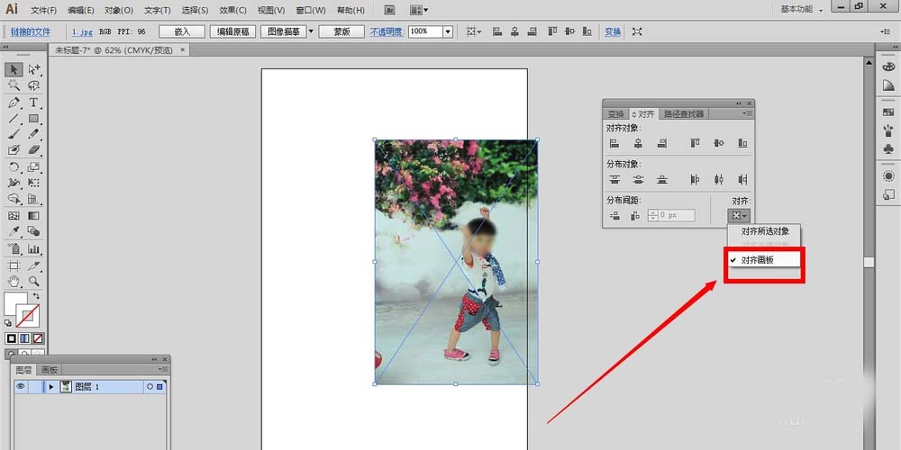
Task: Open the 不透明度 link
Action: pos(387,31)
